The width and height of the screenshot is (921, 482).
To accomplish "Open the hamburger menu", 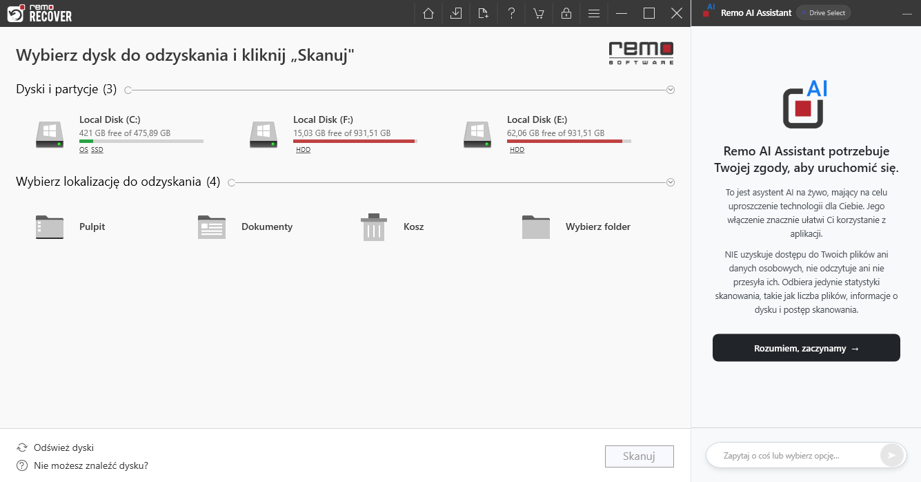I will point(593,13).
